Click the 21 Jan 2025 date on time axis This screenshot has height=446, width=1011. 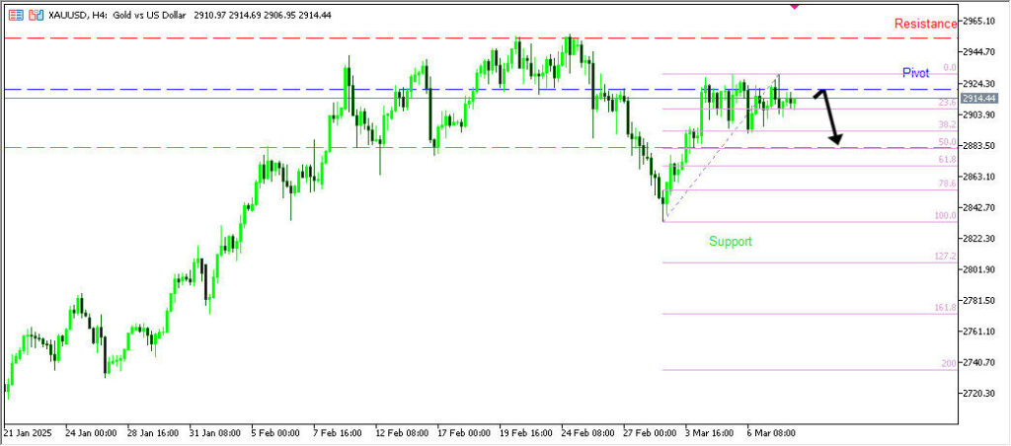(x=28, y=432)
